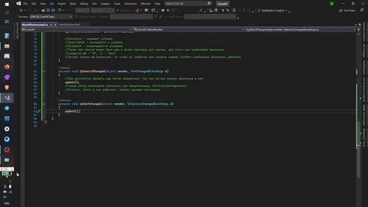Pause the debugging session (Break All)

point(163,10)
